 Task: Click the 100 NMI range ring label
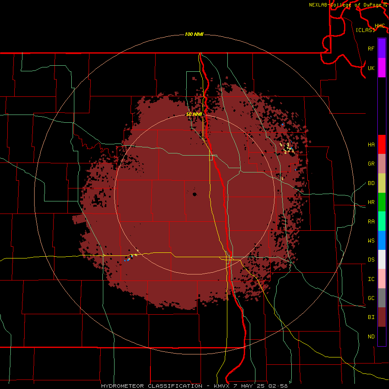(x=194, y=34)
